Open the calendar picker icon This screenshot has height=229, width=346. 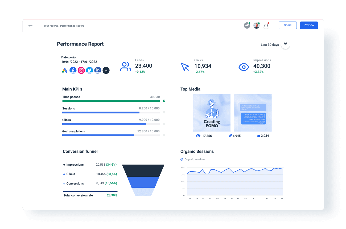[285, 45]
